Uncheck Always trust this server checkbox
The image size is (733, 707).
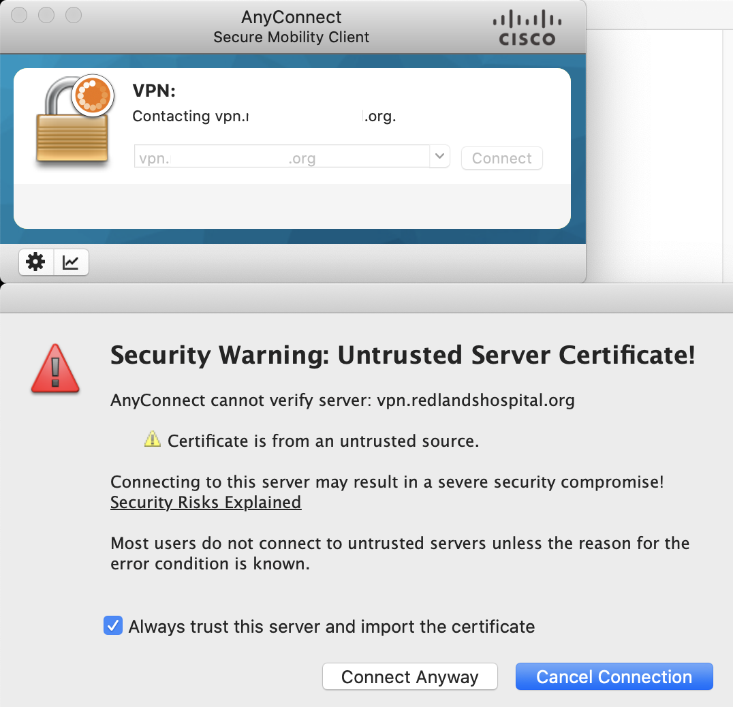113,625
